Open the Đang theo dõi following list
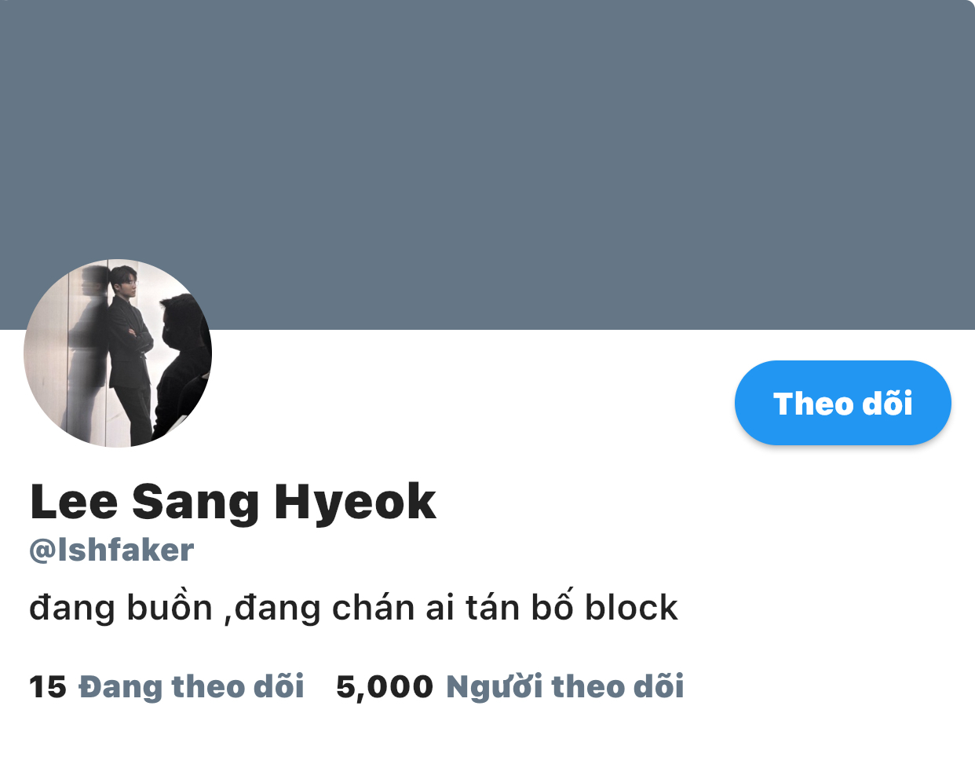The height and width of the screenshot is (757, 975). [191, 686]
